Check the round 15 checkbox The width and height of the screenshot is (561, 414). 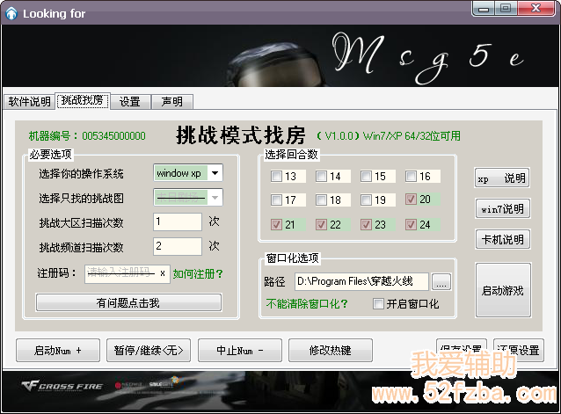(x=366, y=177)
